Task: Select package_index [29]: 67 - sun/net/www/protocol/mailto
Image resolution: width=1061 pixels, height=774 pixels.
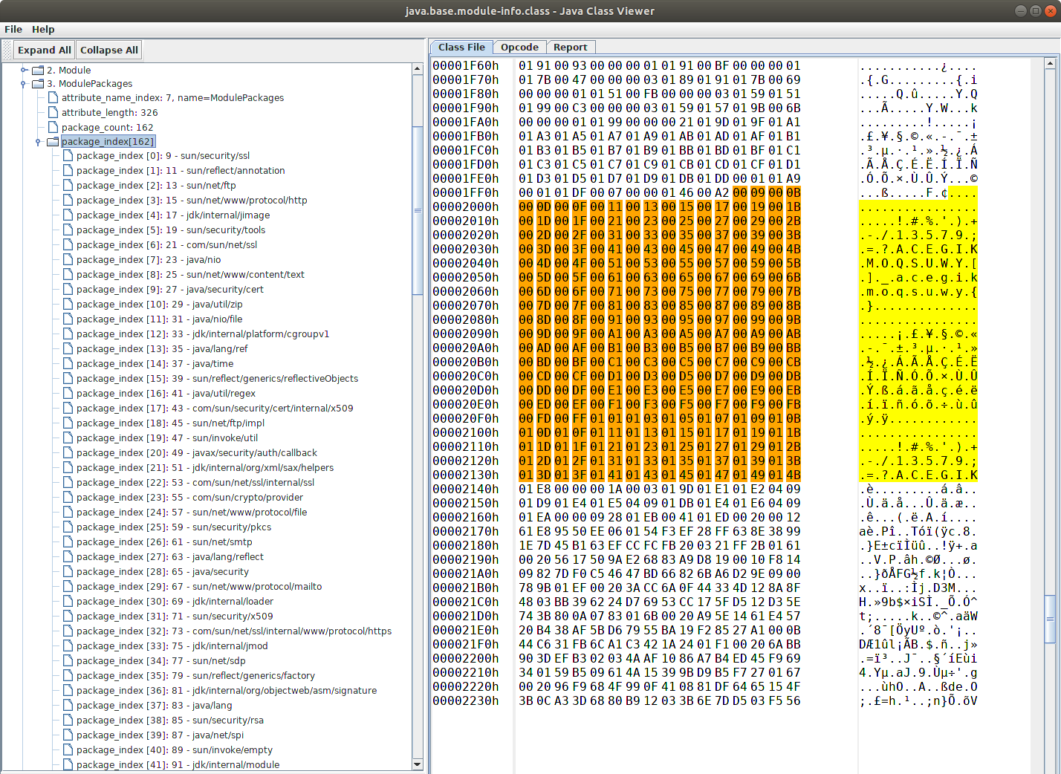Action: point(199,586)
